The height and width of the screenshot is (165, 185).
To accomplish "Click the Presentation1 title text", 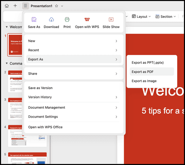I will (42, 6).
